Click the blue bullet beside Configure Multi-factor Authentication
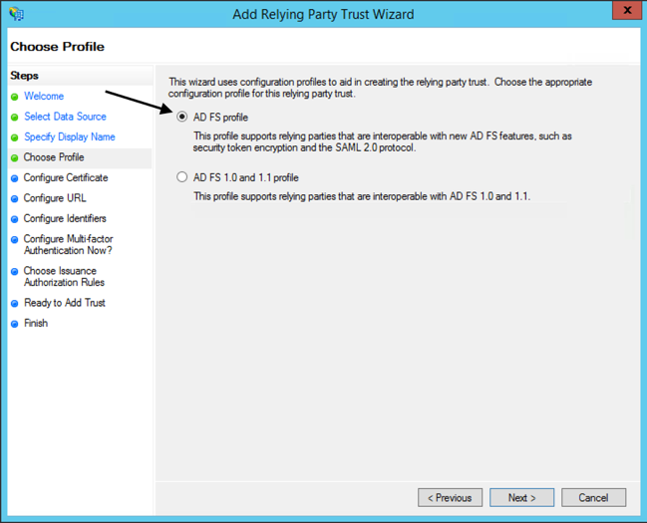This screenshot has height=523, width=647. coord(15,240)
